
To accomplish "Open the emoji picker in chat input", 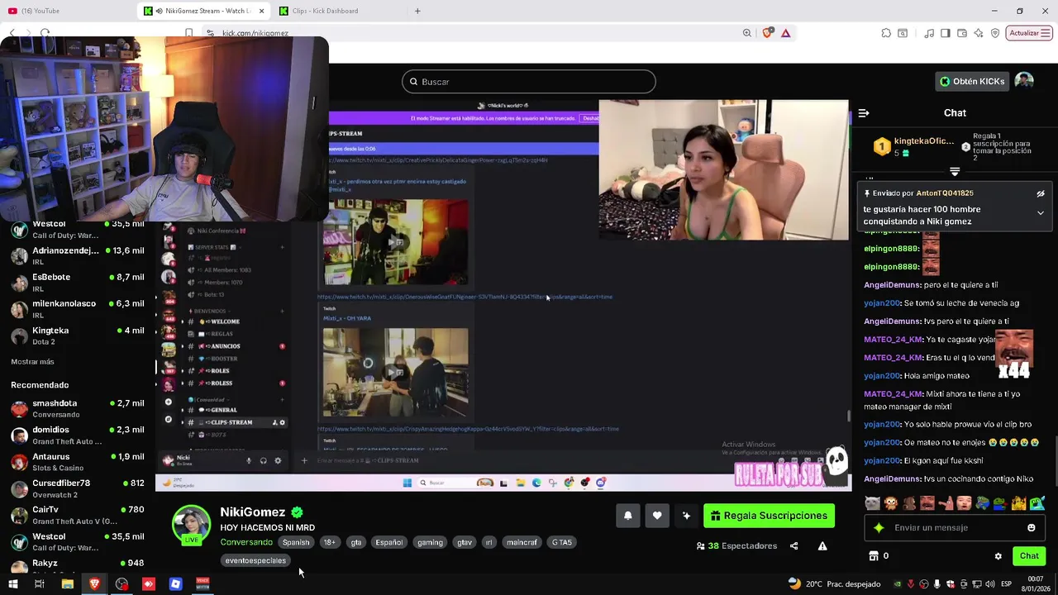I will [1031, 527].
